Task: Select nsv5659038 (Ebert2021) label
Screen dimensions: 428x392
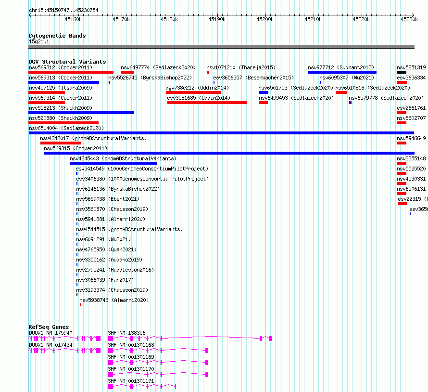Action: pyautogui.click(x=108, y=199)
